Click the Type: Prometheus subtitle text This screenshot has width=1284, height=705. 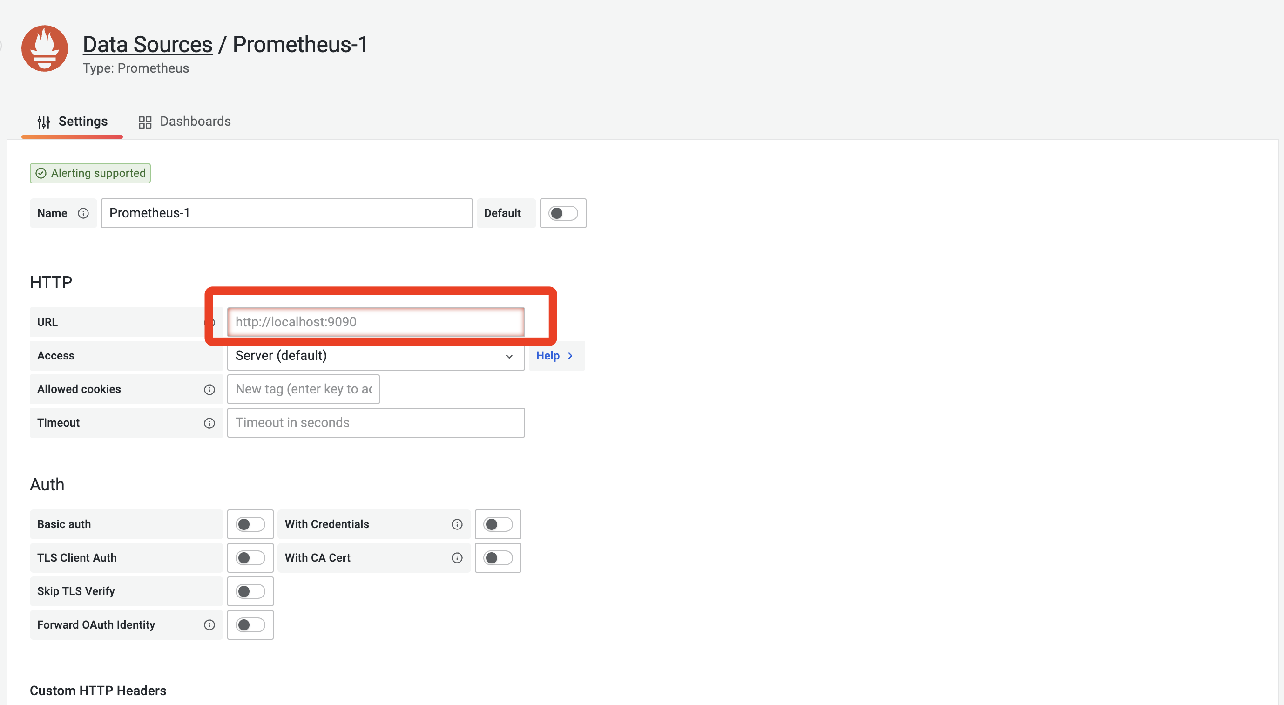click(x=135, y=68)
